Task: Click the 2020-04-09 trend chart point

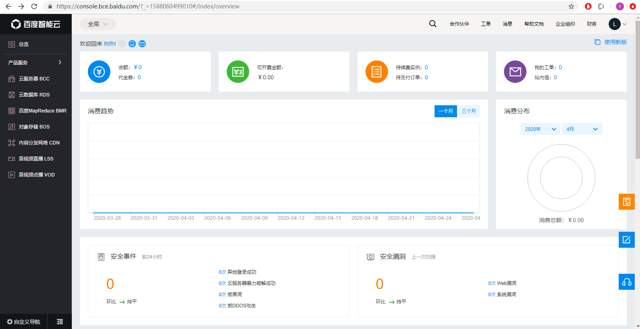Action: [241, 213]
